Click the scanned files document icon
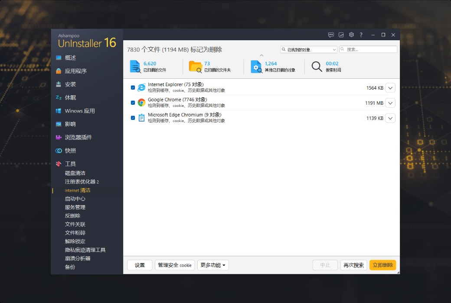 tap(135, 67)
